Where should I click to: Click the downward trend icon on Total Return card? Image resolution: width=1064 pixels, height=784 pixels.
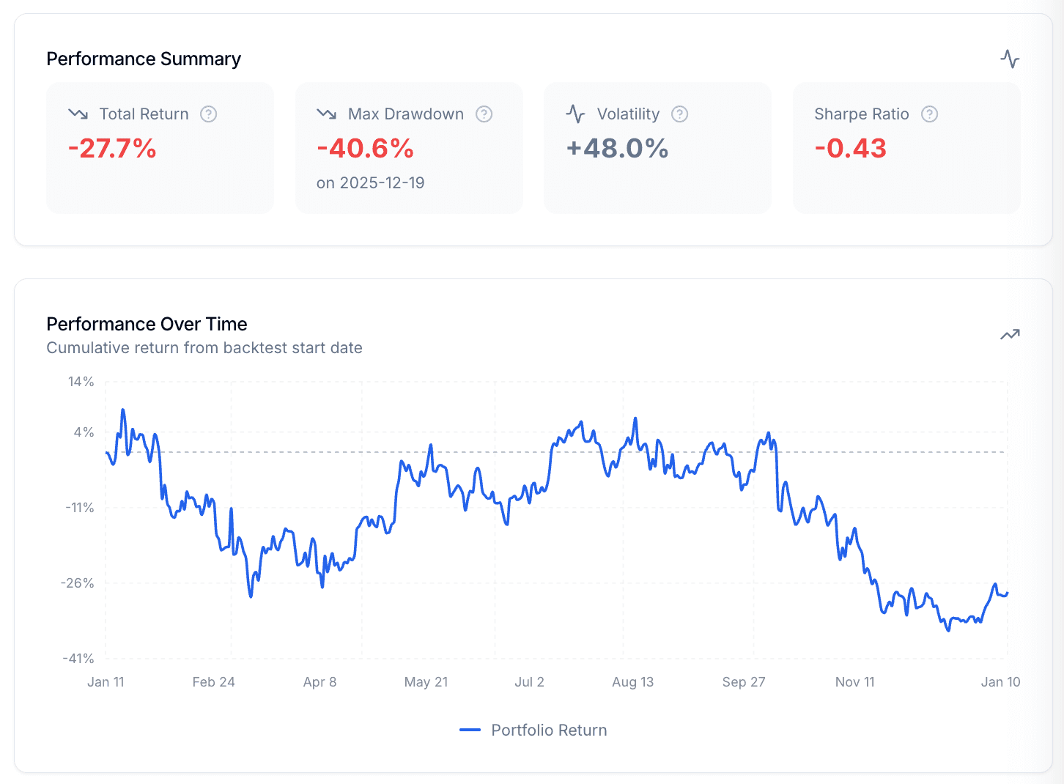[x=76, y=114]
